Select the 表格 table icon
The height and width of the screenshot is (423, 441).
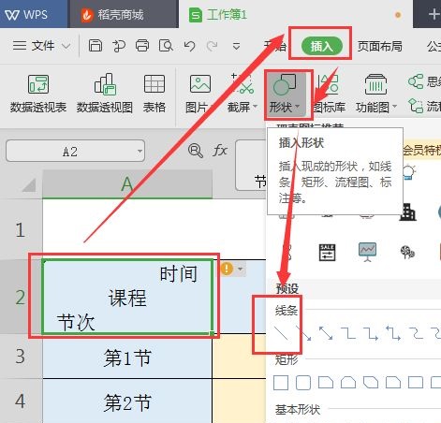pos(154,94)
